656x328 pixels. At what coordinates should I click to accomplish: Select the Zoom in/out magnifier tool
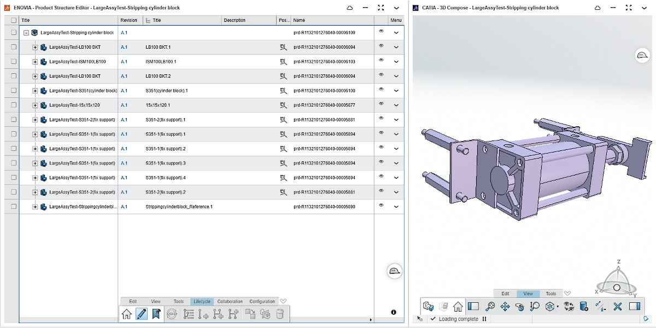[535, 307]
